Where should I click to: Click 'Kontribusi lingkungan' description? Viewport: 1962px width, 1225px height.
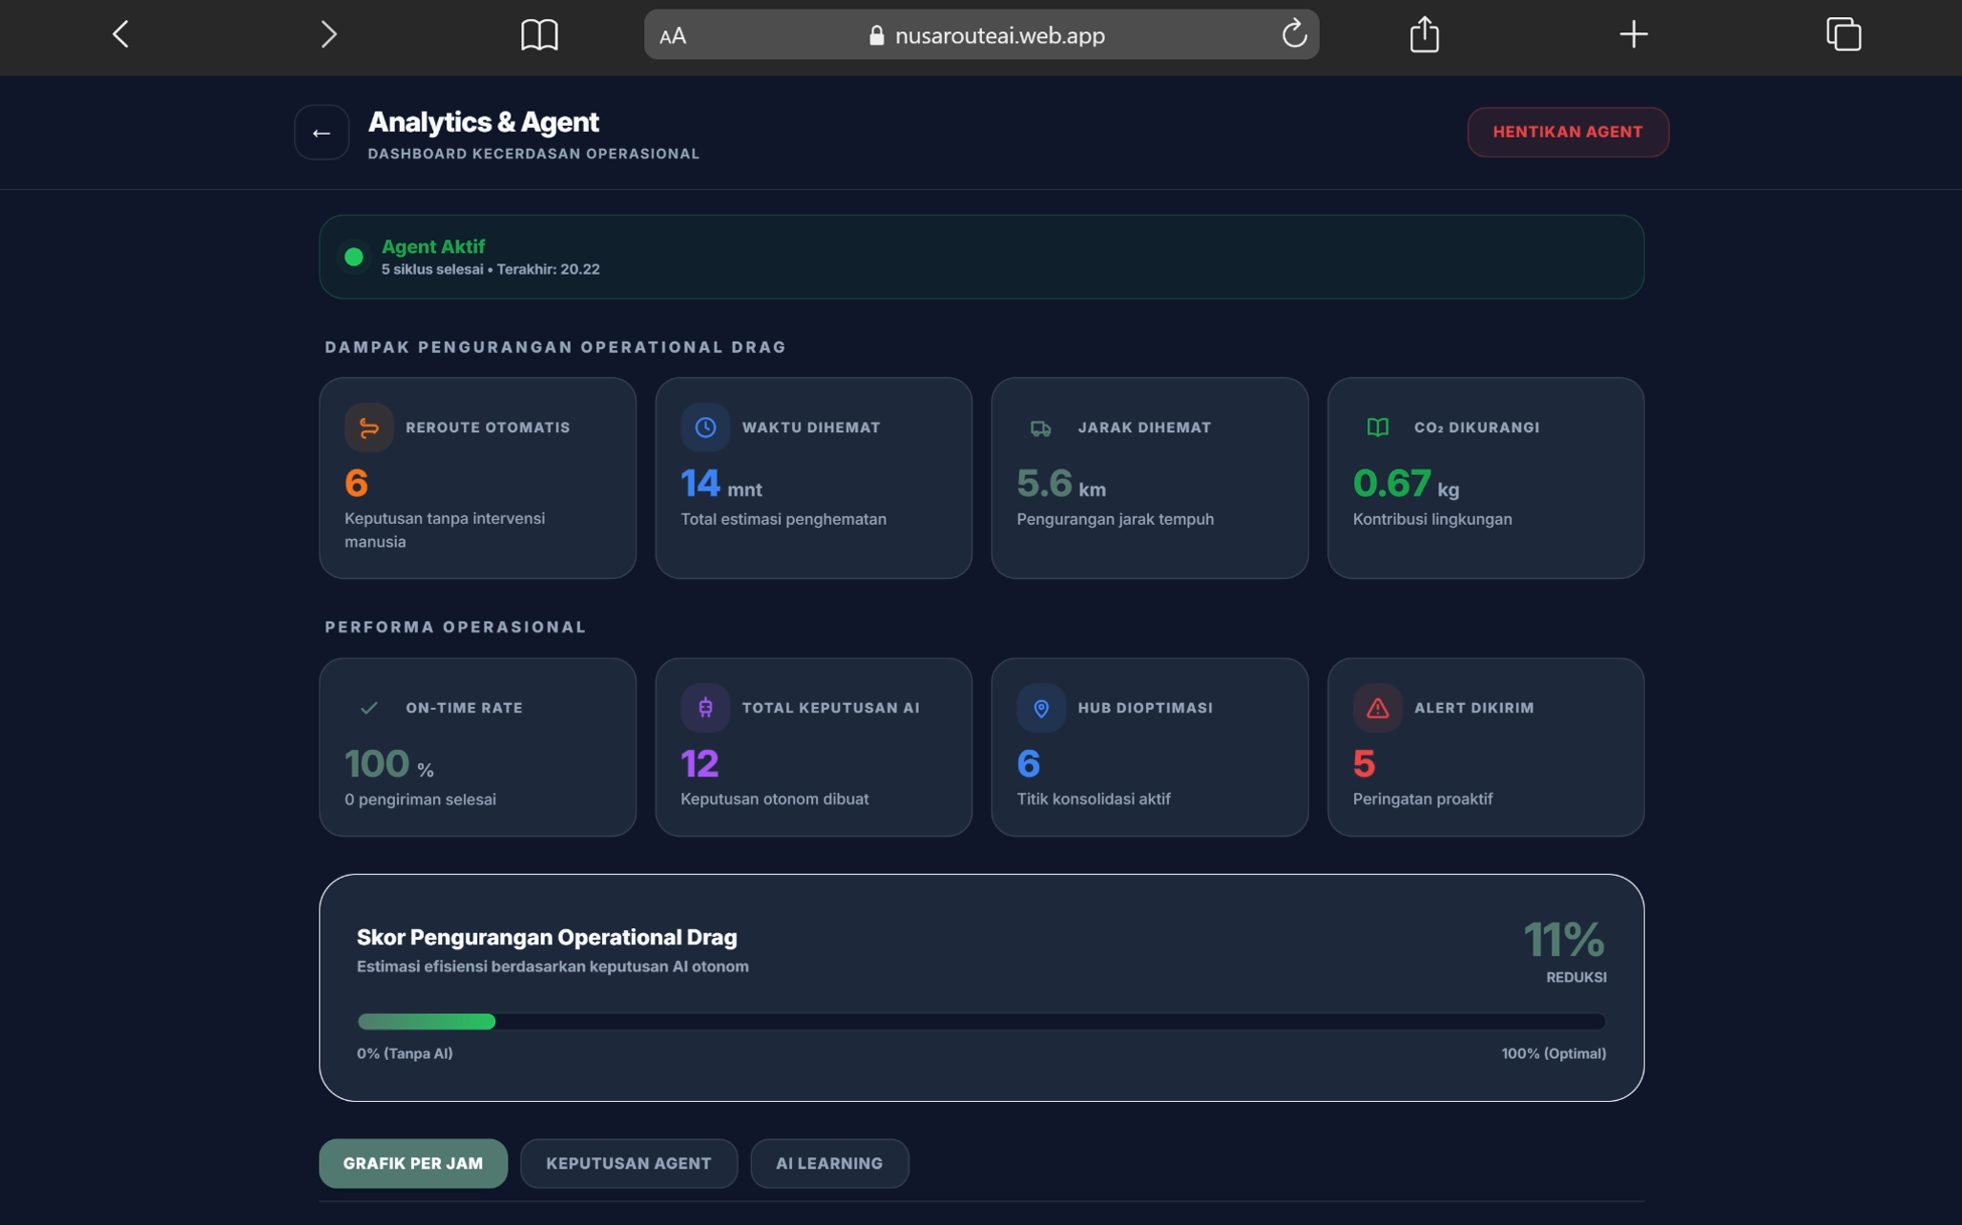pos(1431,520)
